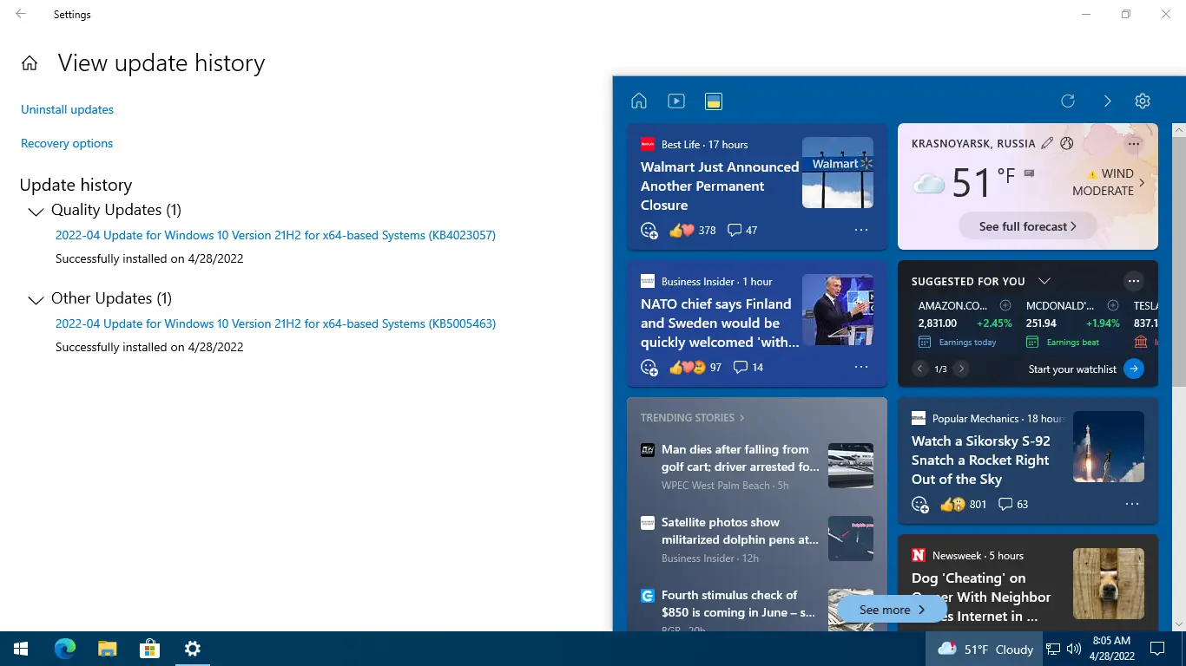Open the NATO chief Finland and Sweden headline

tap(720, 323)
